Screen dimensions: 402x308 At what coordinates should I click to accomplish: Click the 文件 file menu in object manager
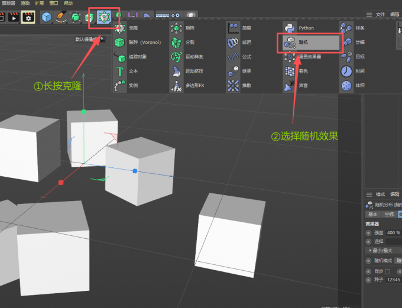tap(380, 15)
